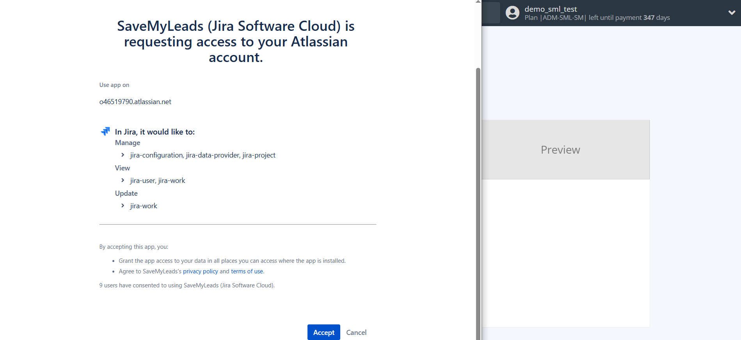Expand the Manage permissions chevron

(123, 155)
